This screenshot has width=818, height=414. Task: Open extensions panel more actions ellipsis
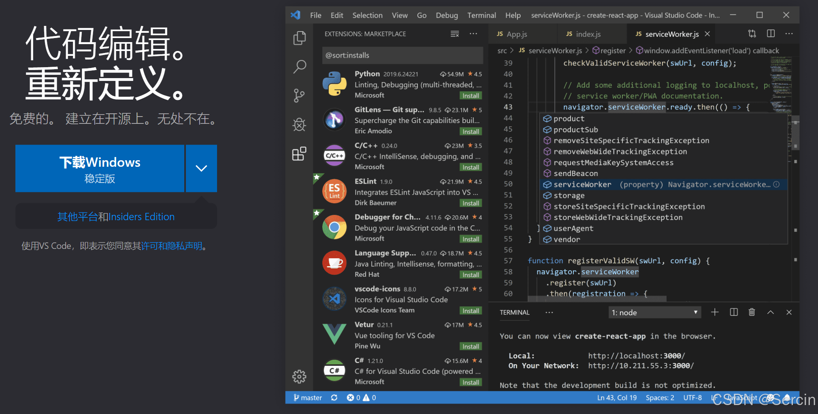[473, 34]
